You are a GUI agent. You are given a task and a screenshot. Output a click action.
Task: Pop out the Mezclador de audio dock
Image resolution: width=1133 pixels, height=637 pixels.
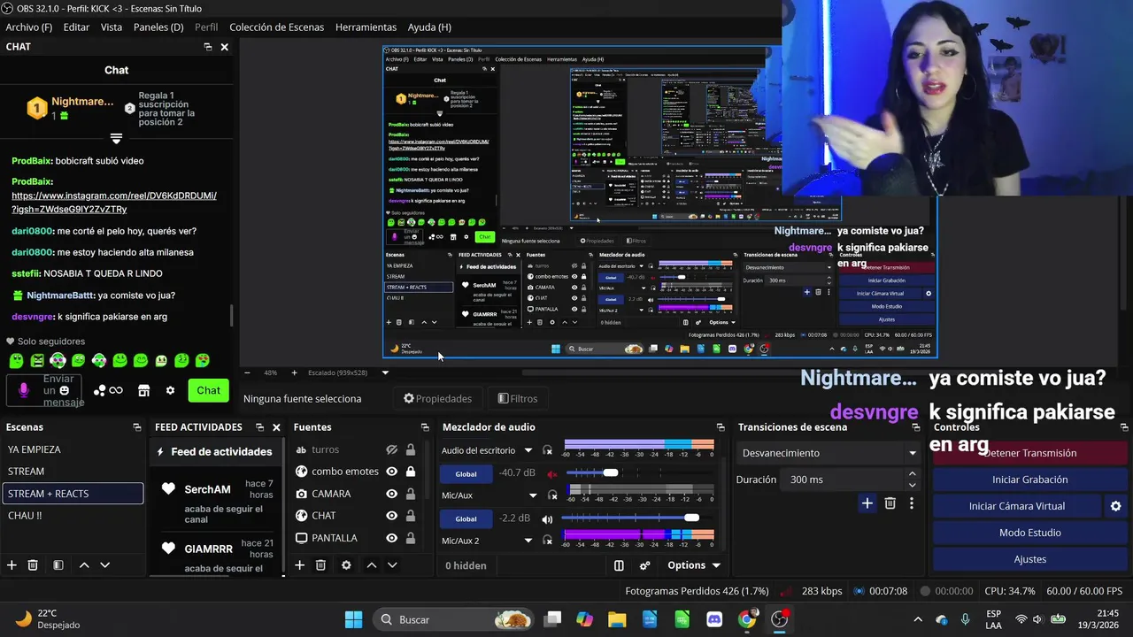point(721,427)
